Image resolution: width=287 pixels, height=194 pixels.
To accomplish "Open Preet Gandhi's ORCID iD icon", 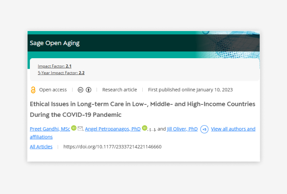I will (74, 128).
